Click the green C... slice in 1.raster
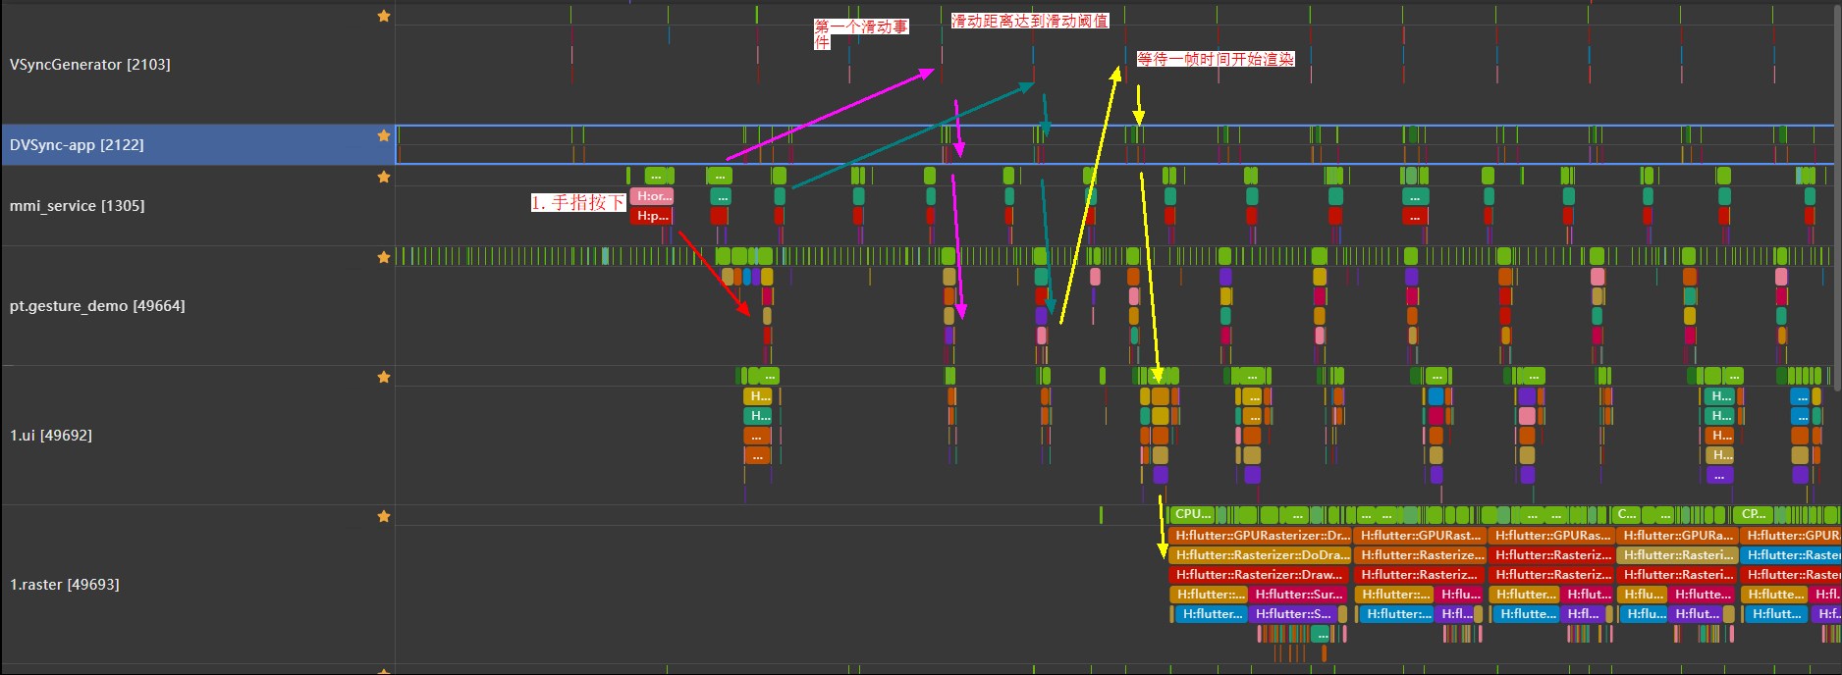Image resolution: width=1842 pixels, height=675 pixels. point(1626,514)
